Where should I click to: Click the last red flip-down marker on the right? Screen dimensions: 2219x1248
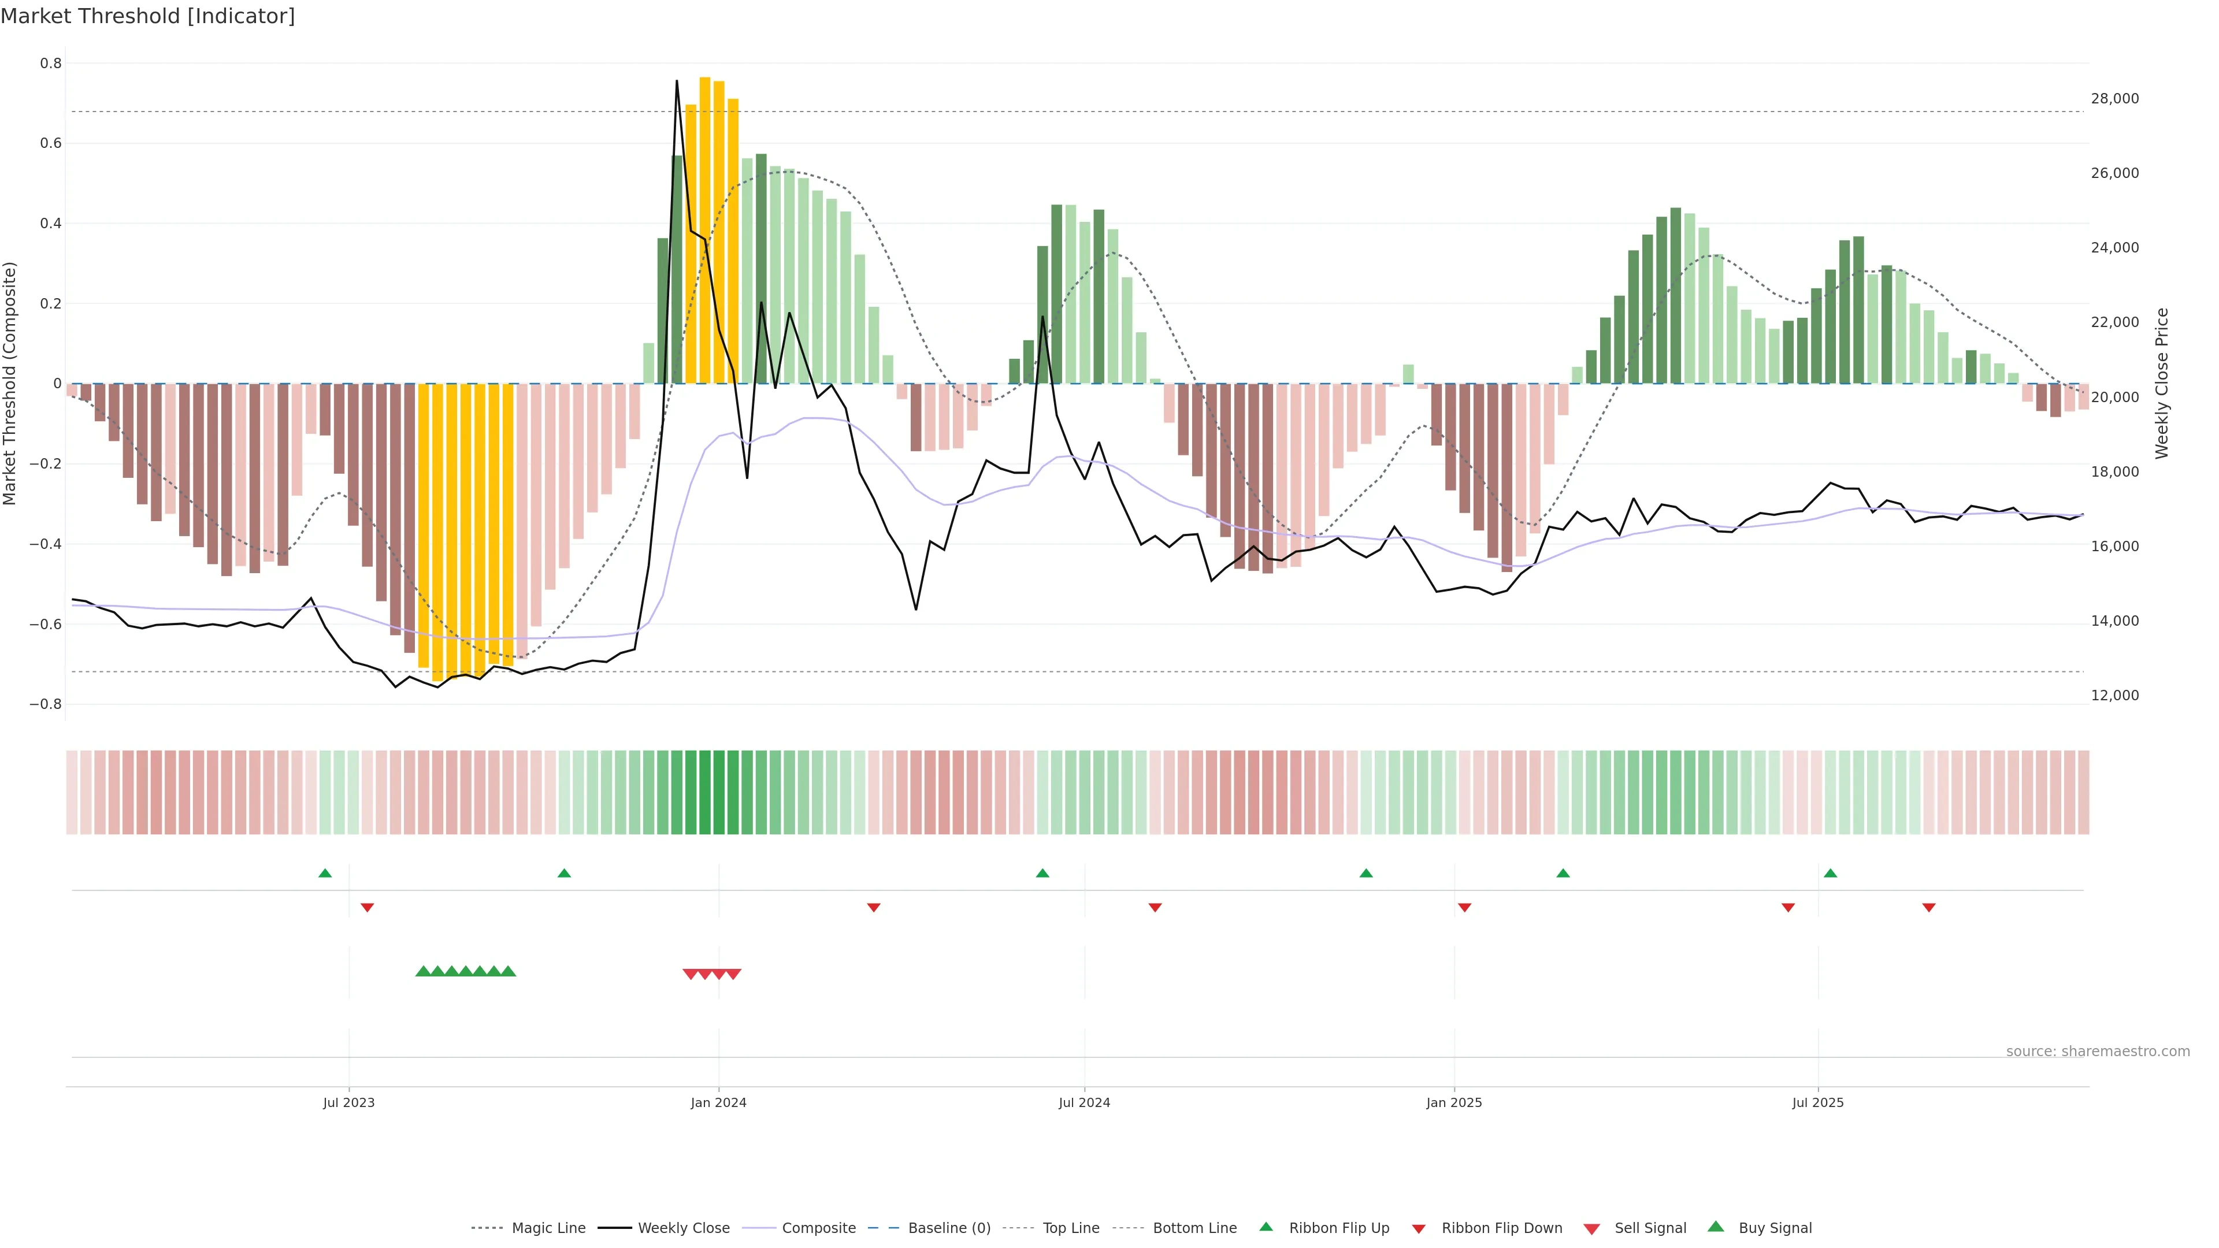(x=1929, y=907)
